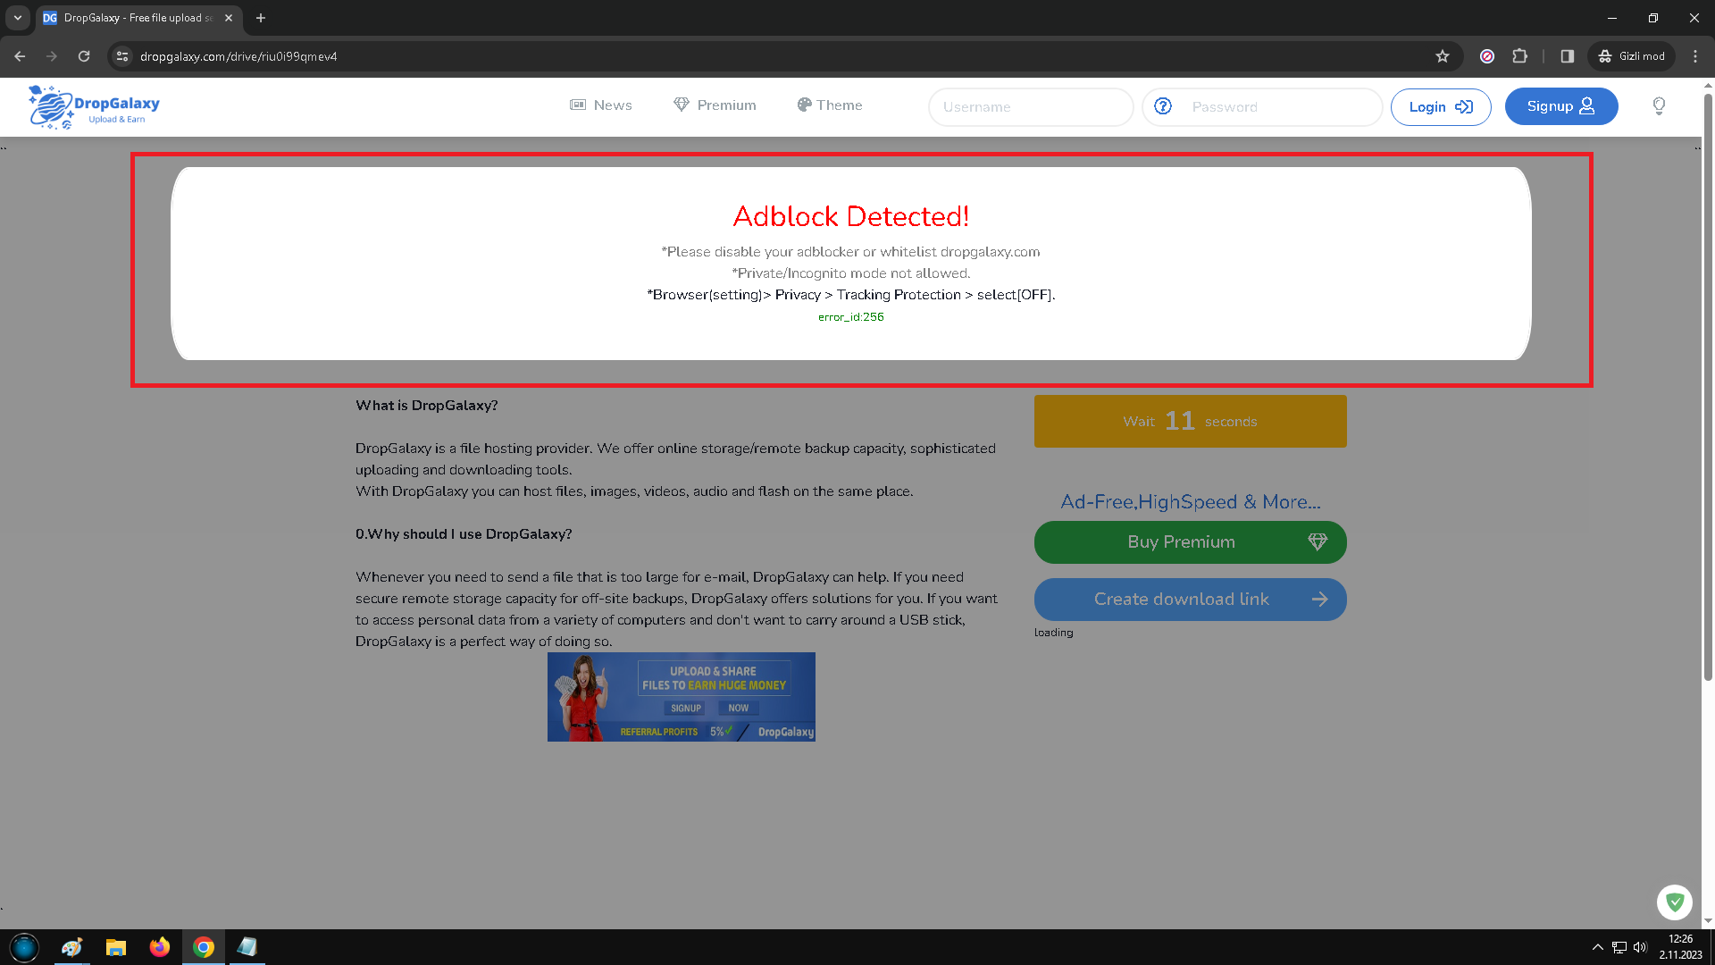
Task: Bookmark the page with the star icon
Action: 1443,55
